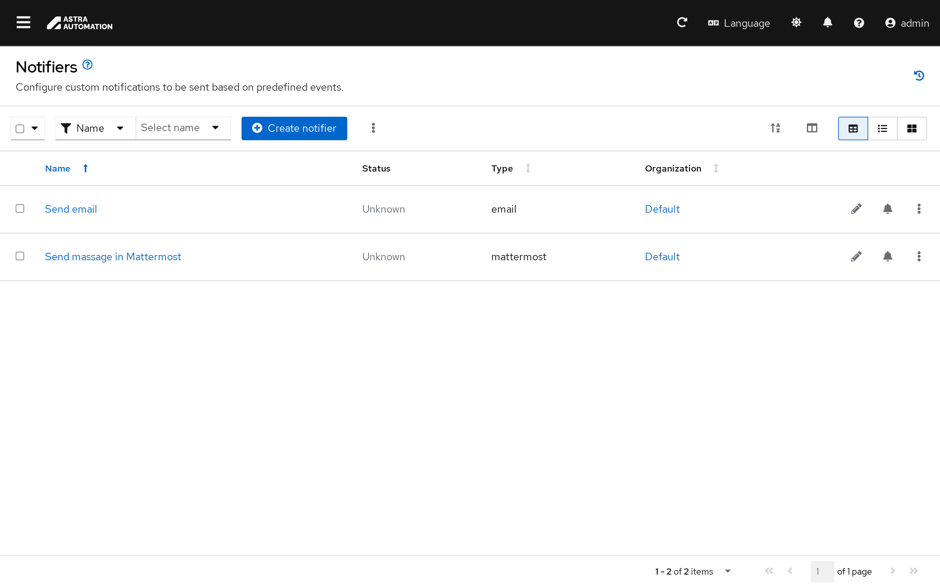
Task: Click the activity history icon
Action: [919, 75]
